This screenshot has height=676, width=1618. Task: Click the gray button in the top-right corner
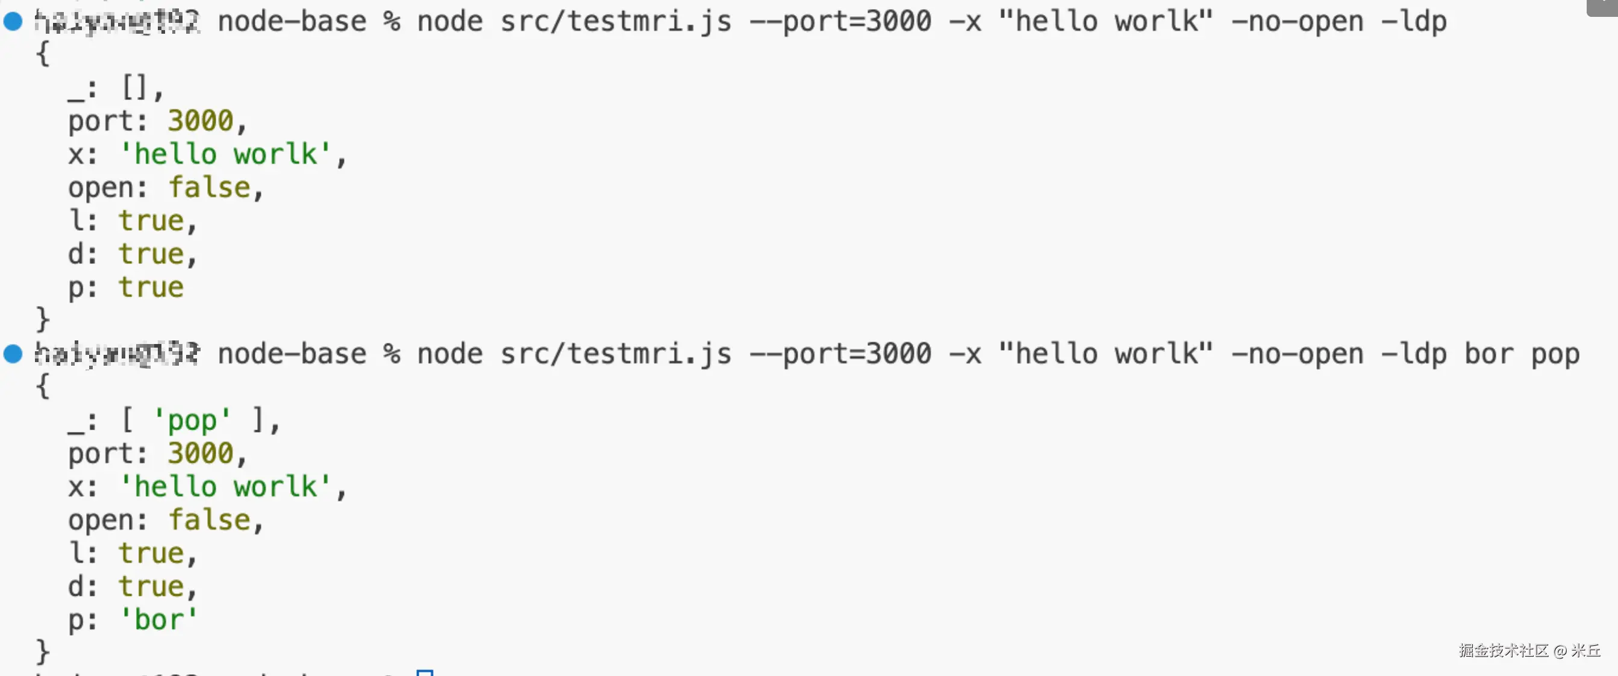[1604, 6]
